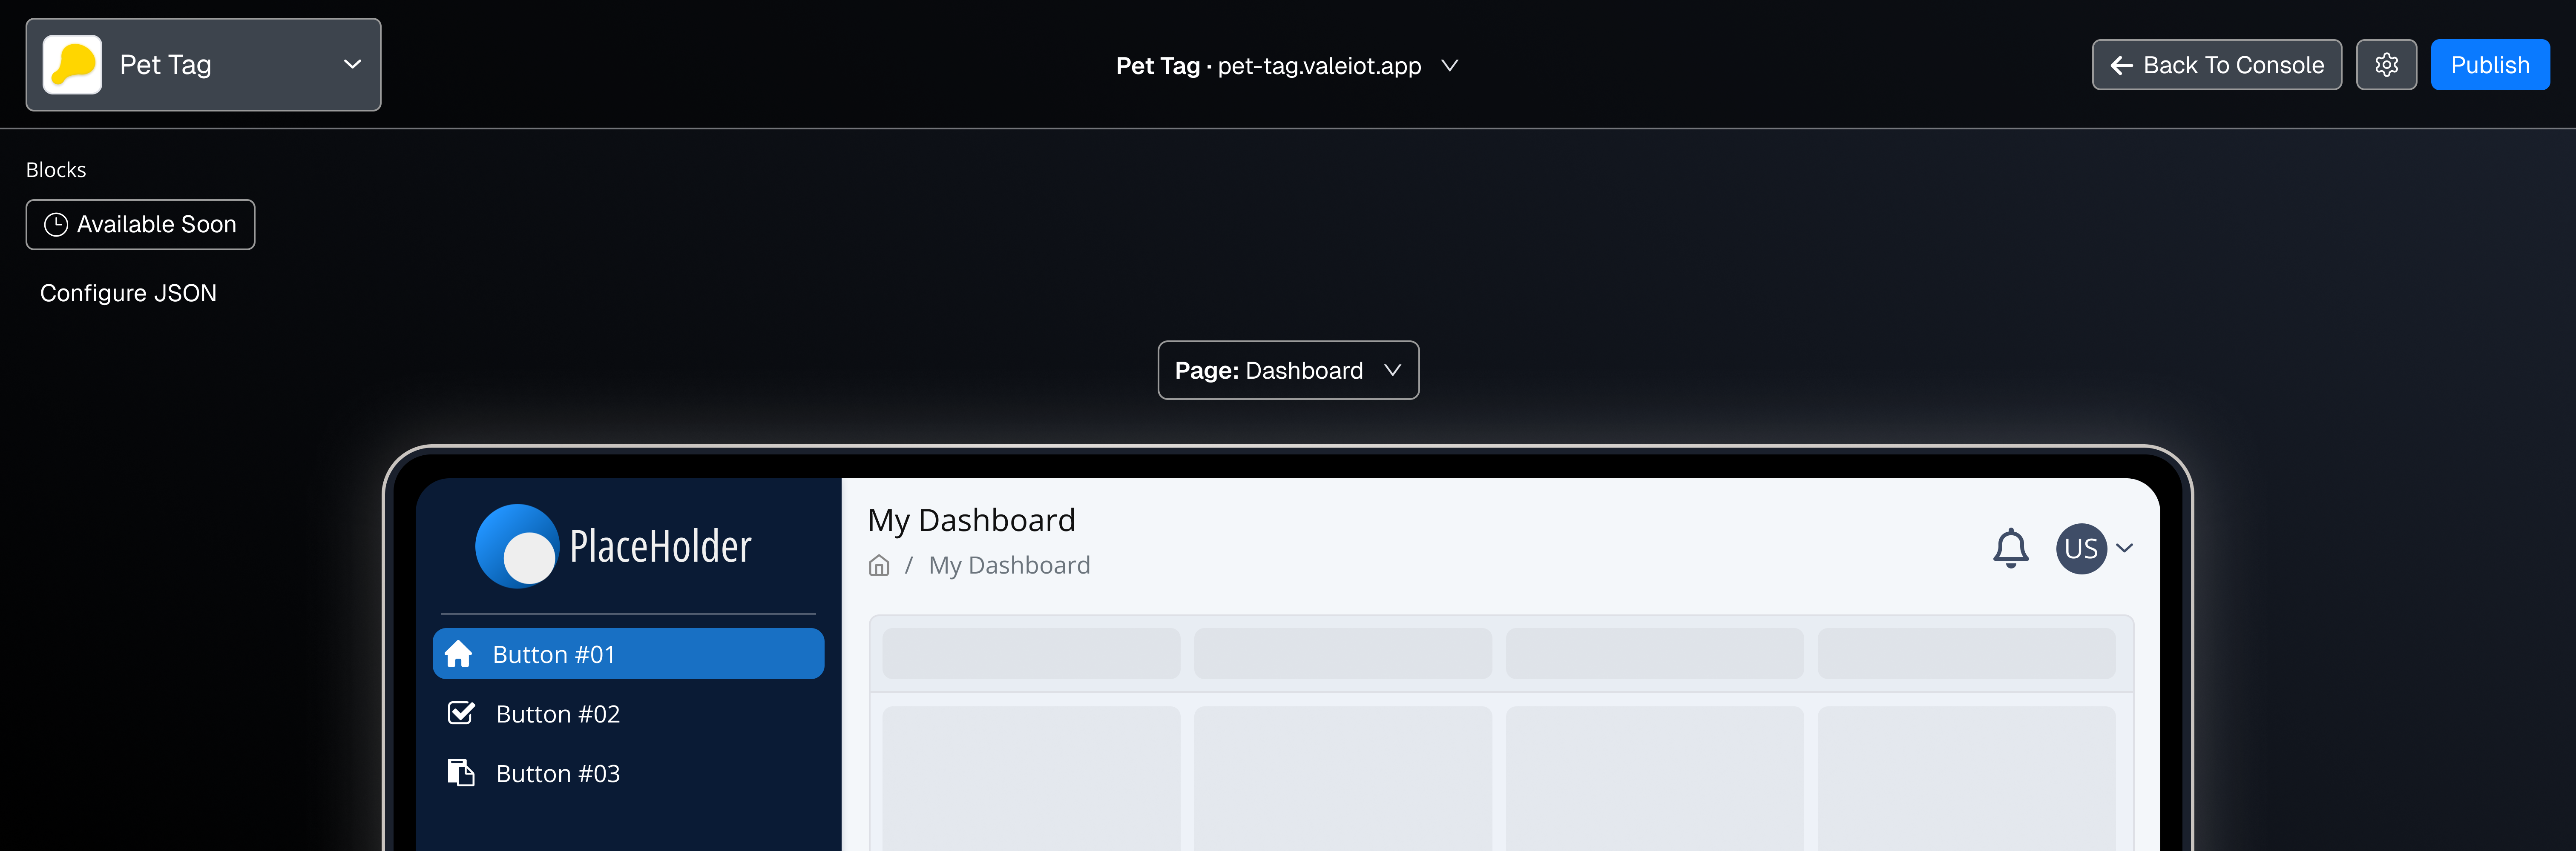Screen dimensions: 2576x851
Task: Click the notification bell icon
Action: (2010, 548)
